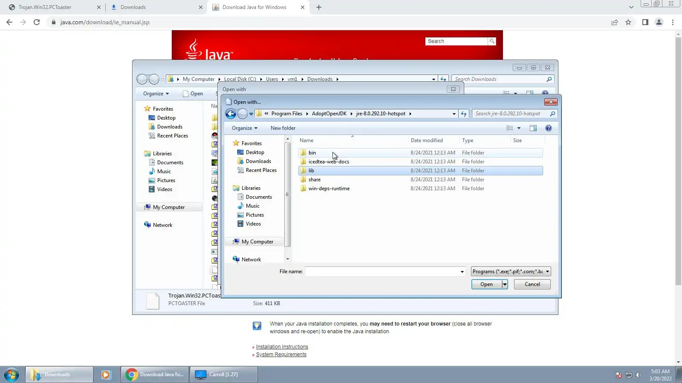Click Chrome reload page icon
This screenshot has height=383, width=682.
pyautogui.click(x=37, y=22)
